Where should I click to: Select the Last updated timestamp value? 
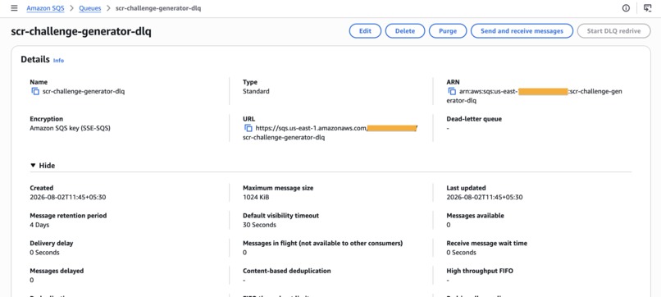485,197
